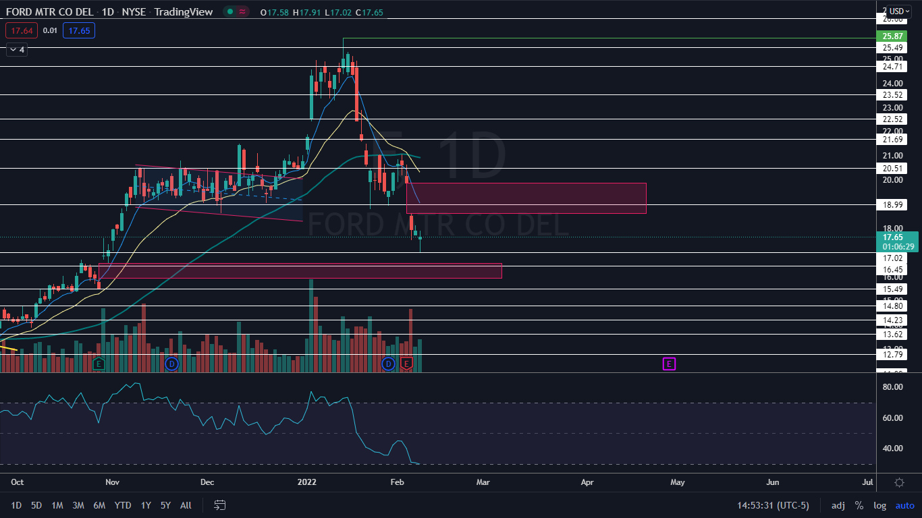
Task: Select the YTD time range
Action: [x=122, y=505]
